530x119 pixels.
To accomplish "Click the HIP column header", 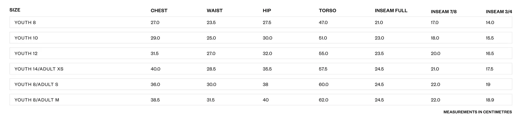I will (x=267, y=10).
